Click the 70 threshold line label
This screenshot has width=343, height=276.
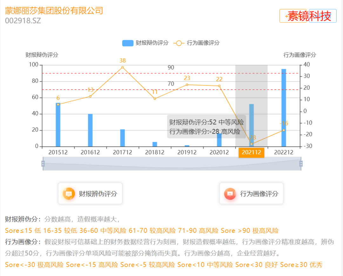[171, 84]
